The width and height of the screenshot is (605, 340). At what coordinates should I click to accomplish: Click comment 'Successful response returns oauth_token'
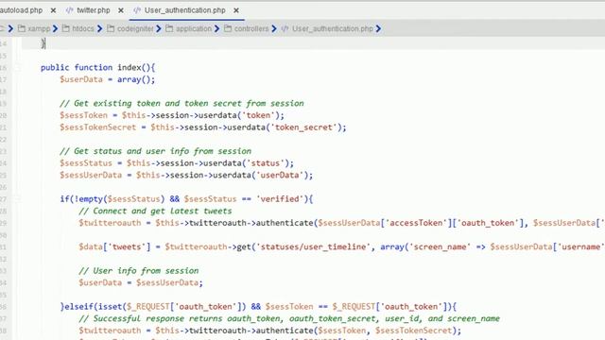click(289, 318)
